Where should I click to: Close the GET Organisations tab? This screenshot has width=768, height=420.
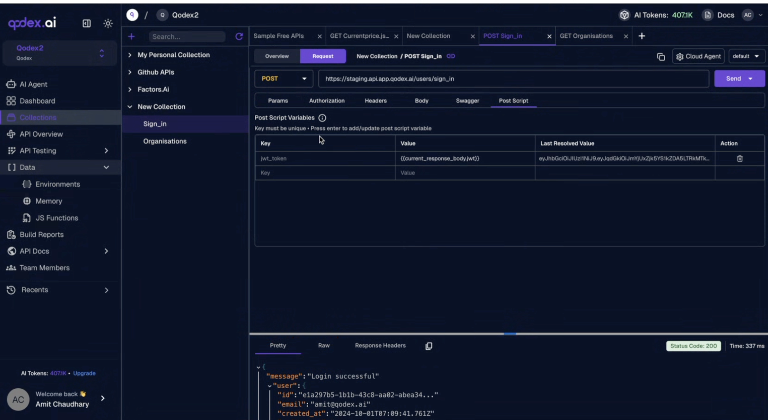[626, 36]
